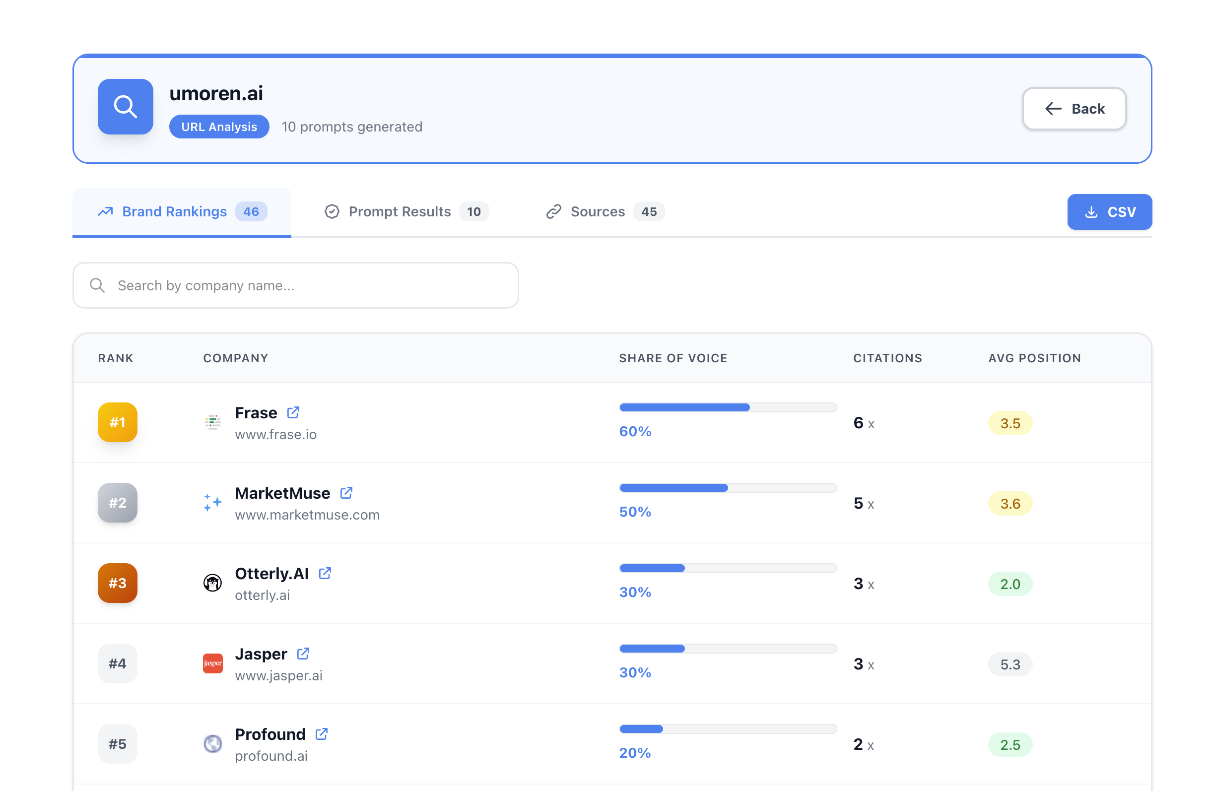Open the Frase external link icon
The width and height of the screenshot is (1211, 791).
pyautogui.click(x=294, y=412)
